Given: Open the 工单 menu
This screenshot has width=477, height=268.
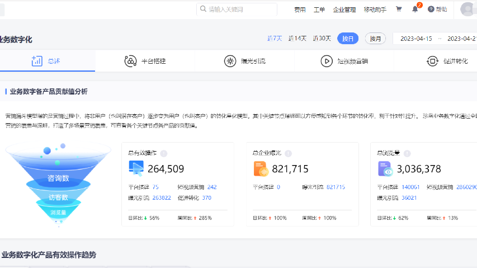Looking at the screenshot, I should (x=319, y=10).
